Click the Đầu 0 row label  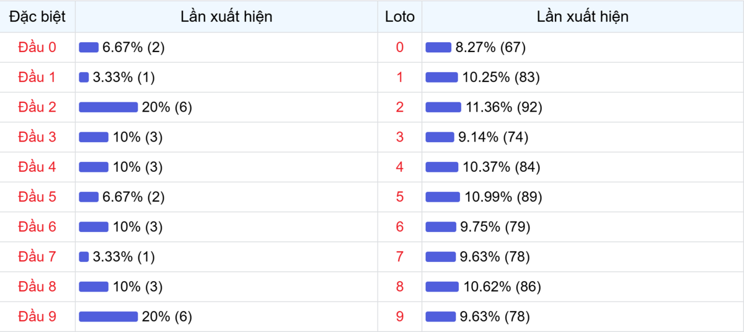37,48
